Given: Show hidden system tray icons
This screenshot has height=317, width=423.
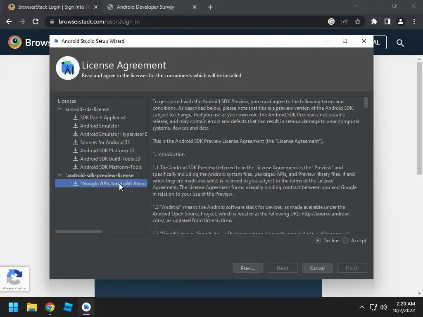Looking at the screenshot, I should tap(362, 307).
